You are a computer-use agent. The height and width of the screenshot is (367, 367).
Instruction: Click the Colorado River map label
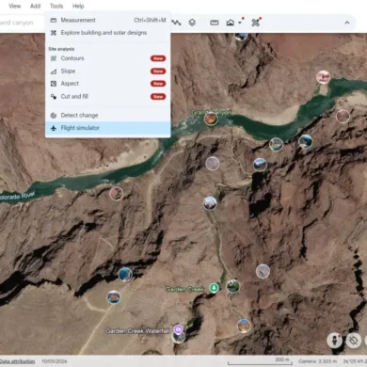point(17,196)
